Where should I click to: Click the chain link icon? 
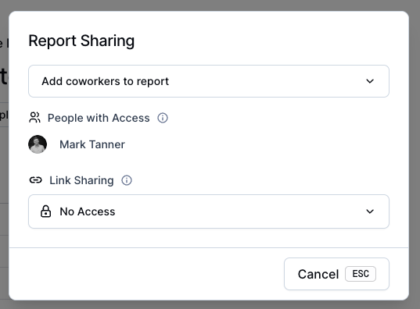36,180
